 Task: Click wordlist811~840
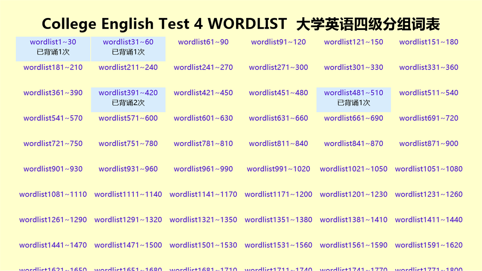point(278,144)
